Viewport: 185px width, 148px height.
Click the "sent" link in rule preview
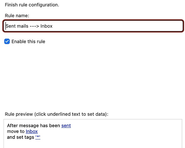point(66,126)
